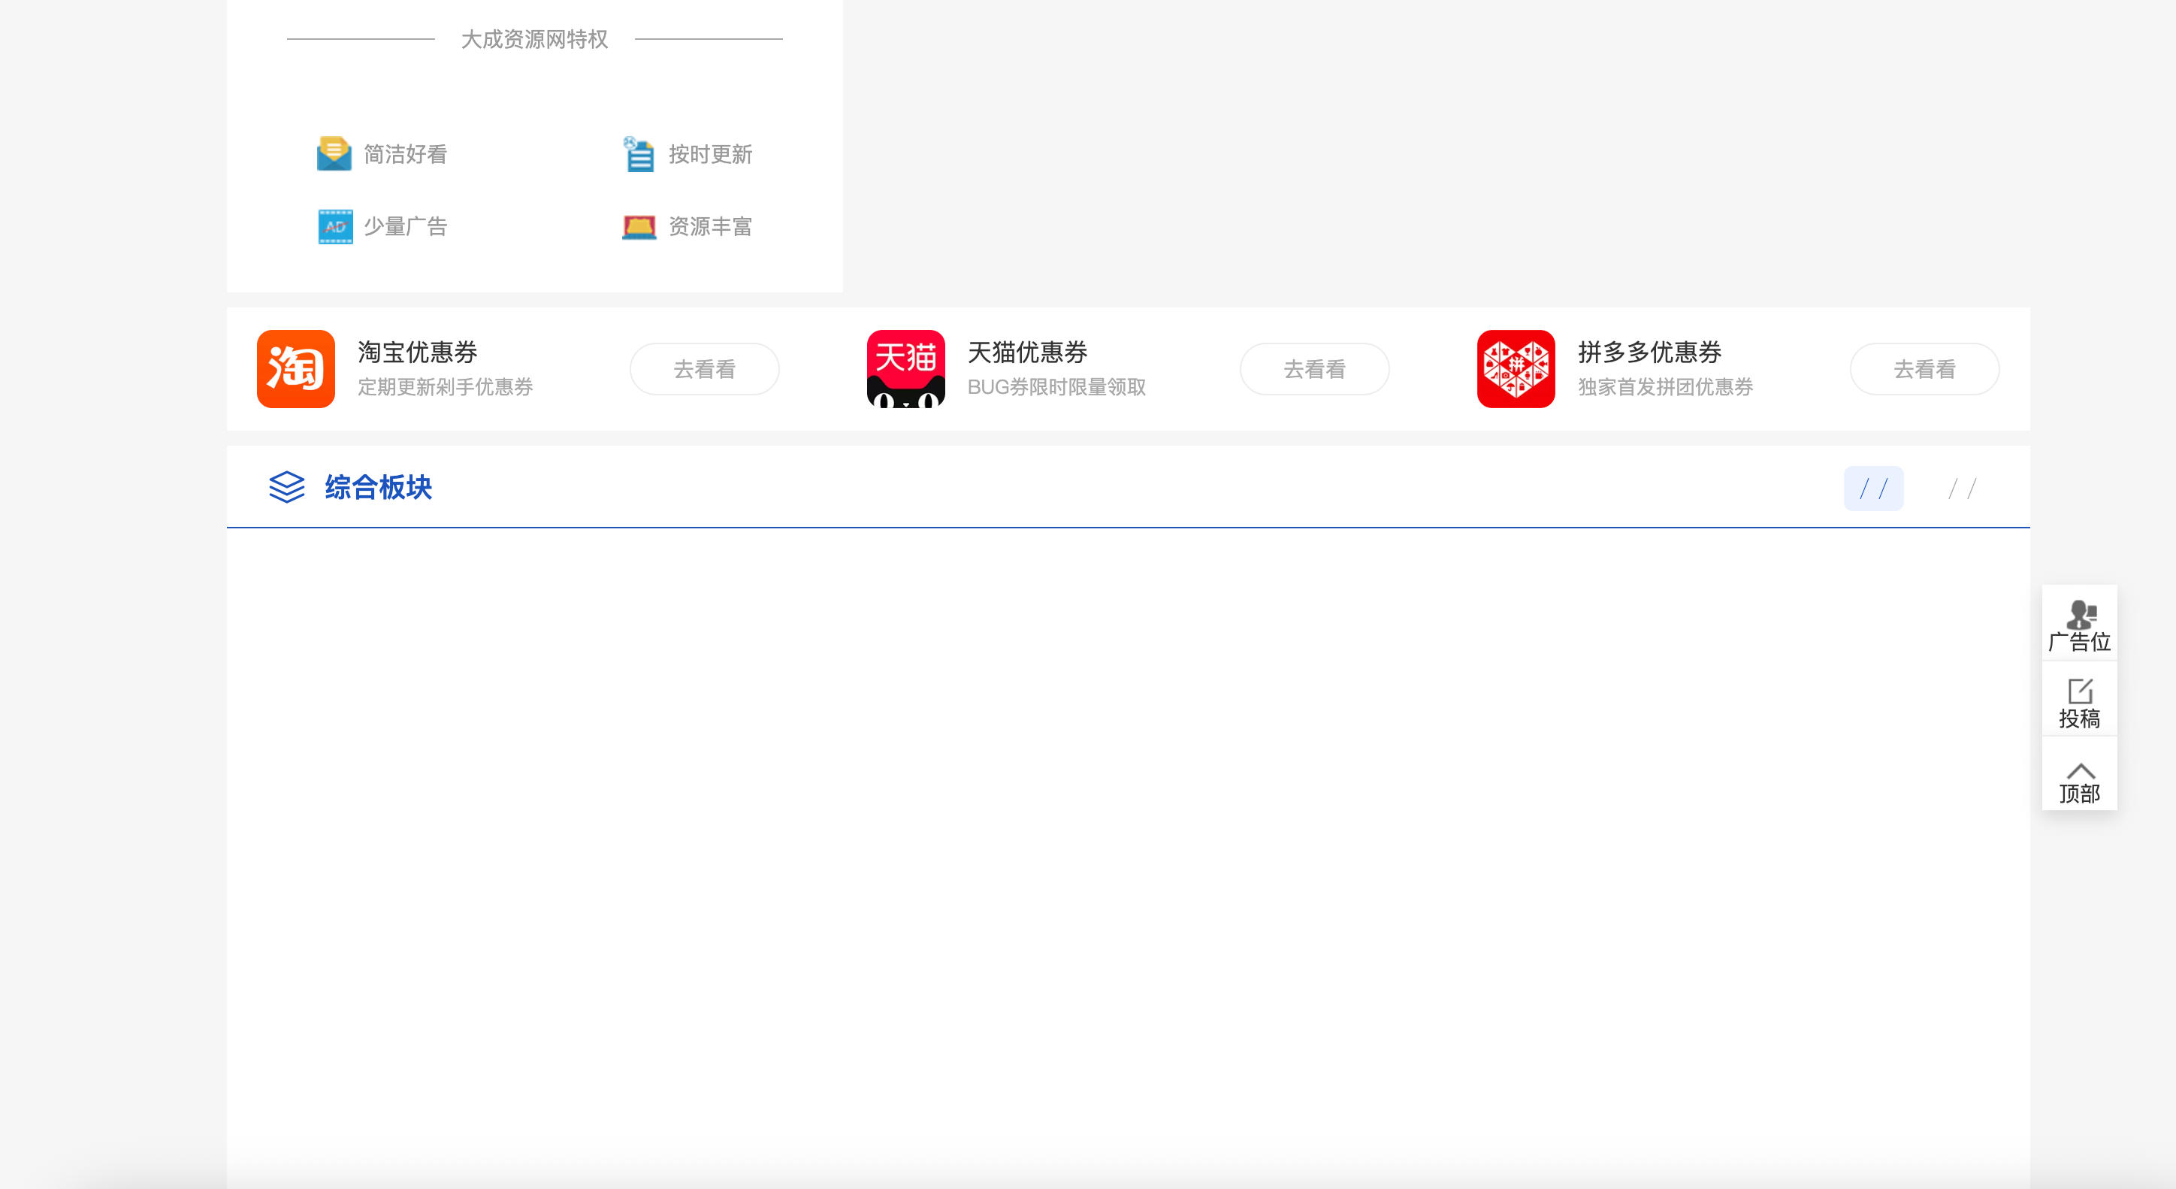This screenshot has width=2176, height=1189.
Task: Click the BUG券限时限量领取 subtitle
Action: pos(1056,387)
